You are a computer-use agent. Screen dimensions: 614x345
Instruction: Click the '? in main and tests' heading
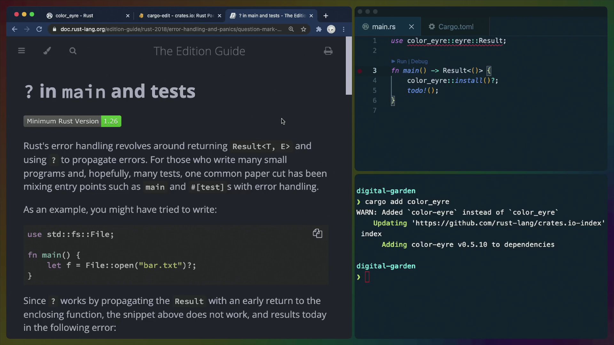pos(110,91)
